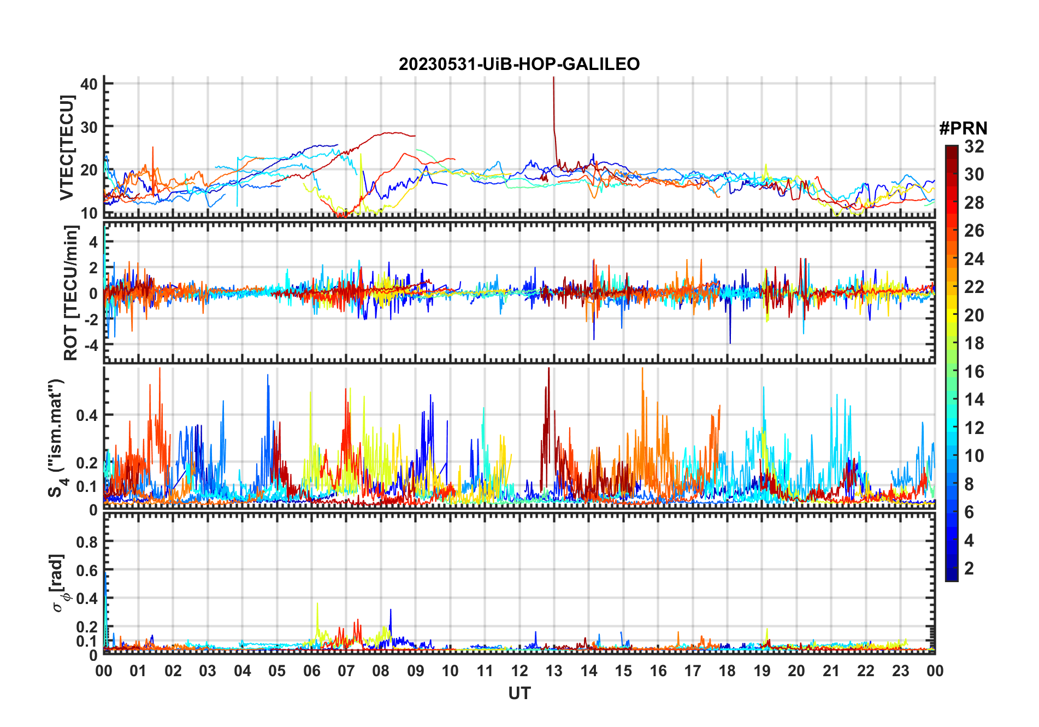
Task: Click the 19 hour tick on UT axis
Action: (762, 671)
